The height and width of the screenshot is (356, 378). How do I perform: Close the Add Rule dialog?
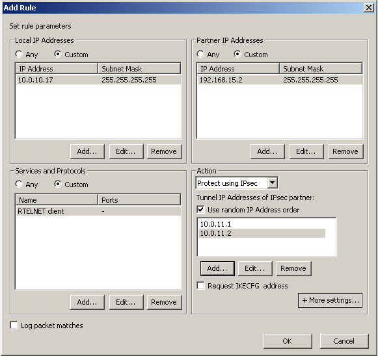369,8
